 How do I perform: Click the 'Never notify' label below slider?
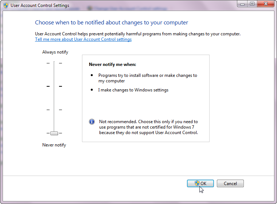pos(54,145)
